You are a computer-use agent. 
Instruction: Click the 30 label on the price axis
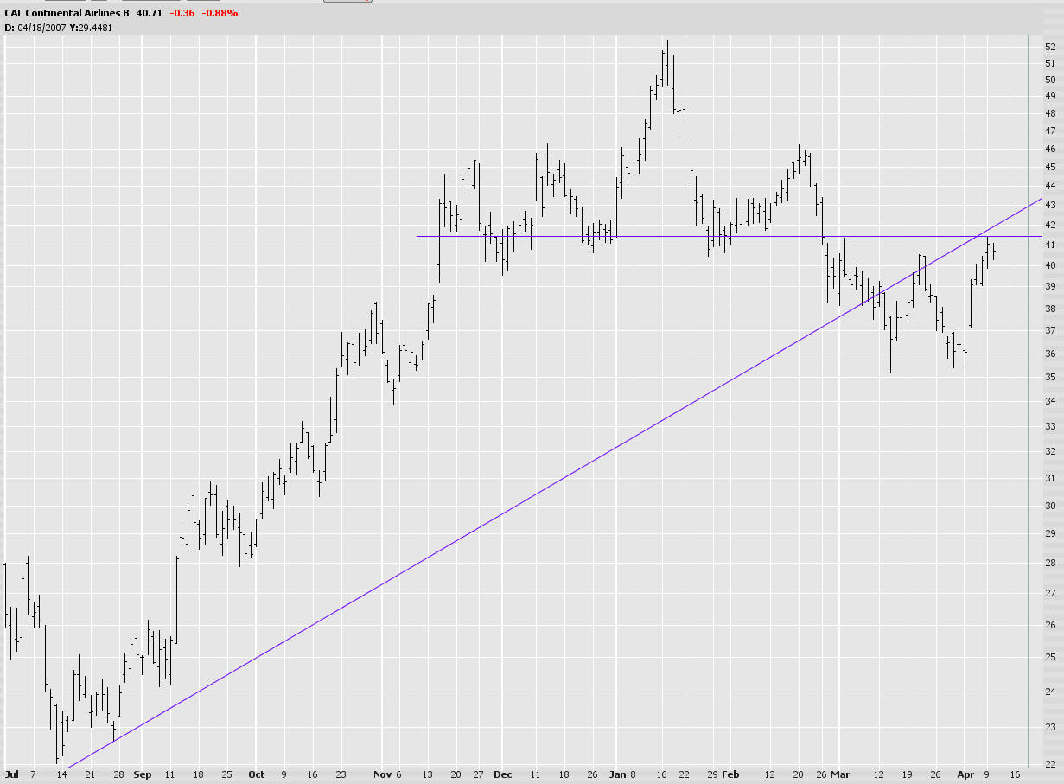pyautogui.click(x=1050, y=506)
